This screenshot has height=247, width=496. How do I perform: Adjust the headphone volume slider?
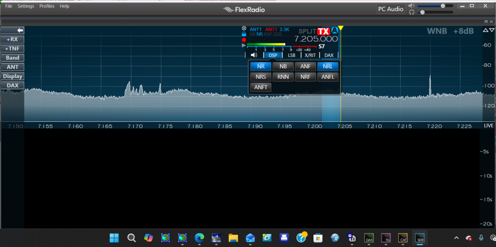coord(435,12)
